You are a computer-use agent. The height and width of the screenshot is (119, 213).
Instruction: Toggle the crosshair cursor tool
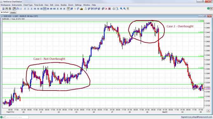pos(68,9)
